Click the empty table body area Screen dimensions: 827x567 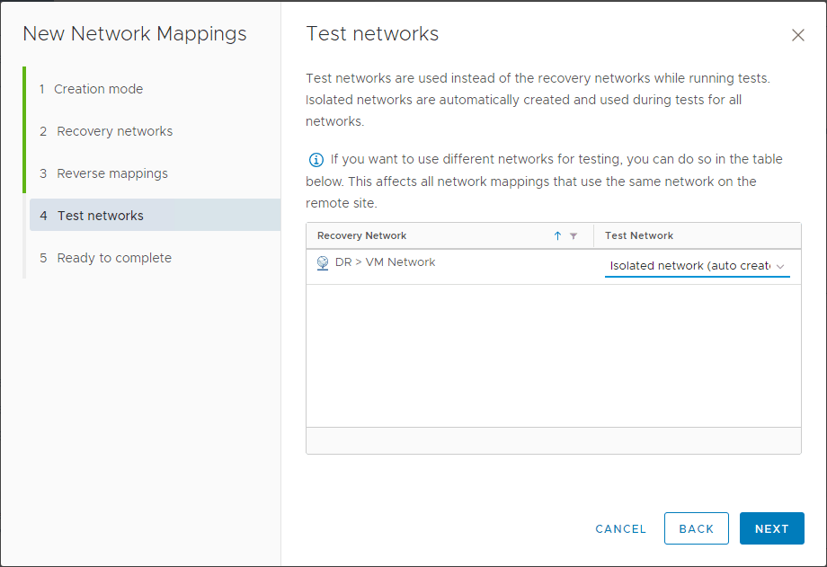(553, 355)
